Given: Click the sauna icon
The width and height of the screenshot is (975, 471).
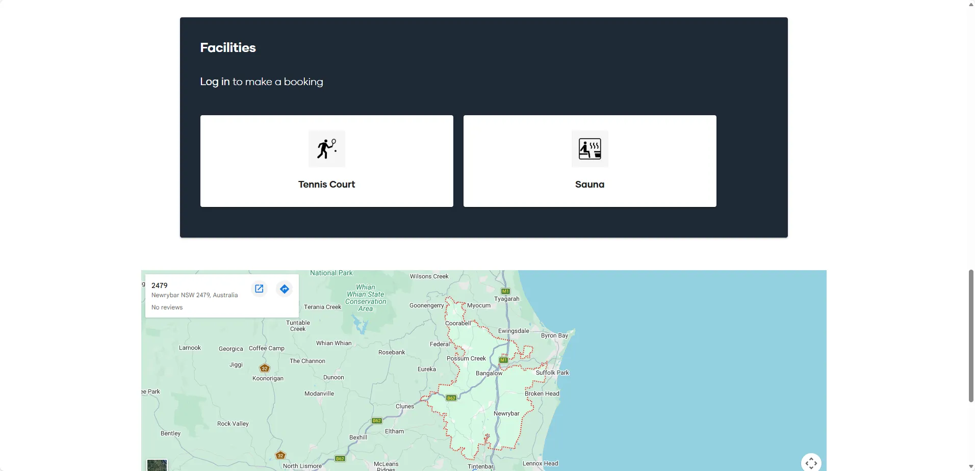Looking at the screenshot, I should click(x=590, y=149).
